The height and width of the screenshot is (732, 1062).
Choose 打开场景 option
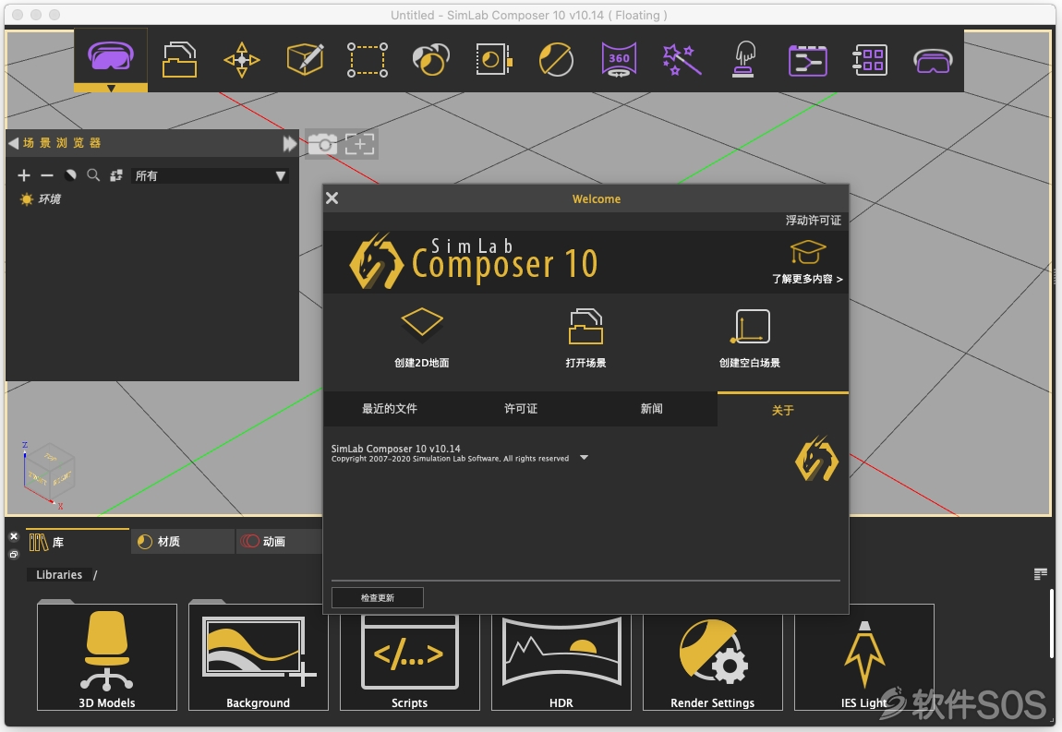pos(585,338)
